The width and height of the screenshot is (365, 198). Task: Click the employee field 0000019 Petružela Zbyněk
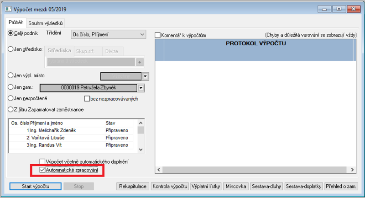89,88
